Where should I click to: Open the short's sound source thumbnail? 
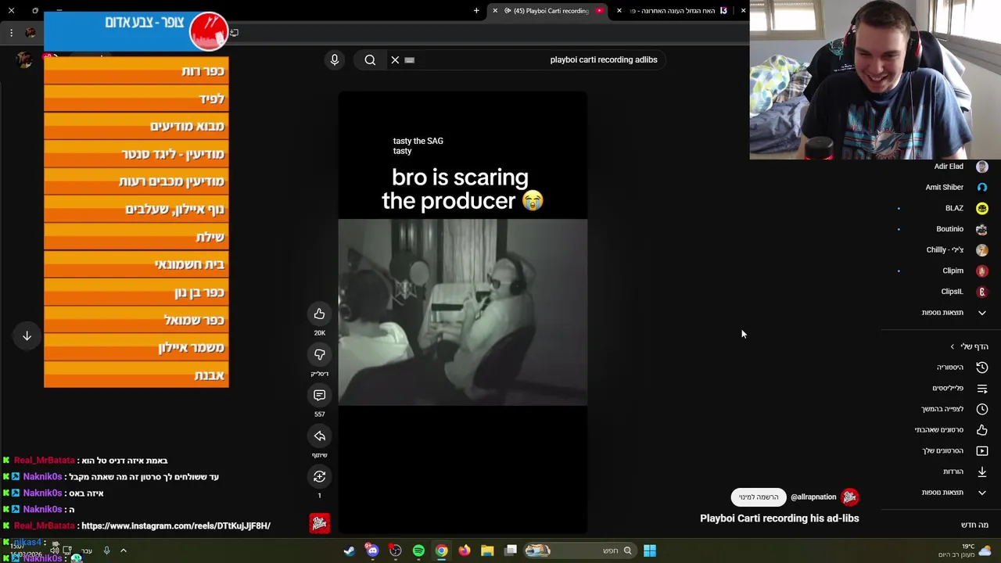[x=319, y=523]
